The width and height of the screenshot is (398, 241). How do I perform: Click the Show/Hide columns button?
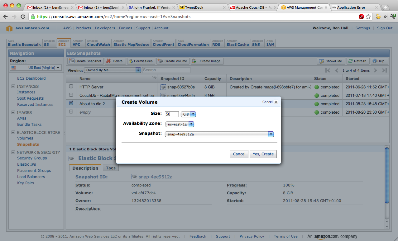pos(331,61)
